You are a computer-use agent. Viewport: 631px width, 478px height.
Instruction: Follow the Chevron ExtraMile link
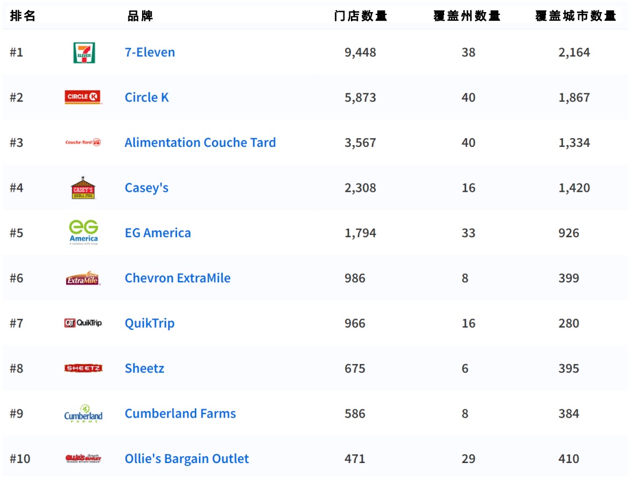[177, 278]
